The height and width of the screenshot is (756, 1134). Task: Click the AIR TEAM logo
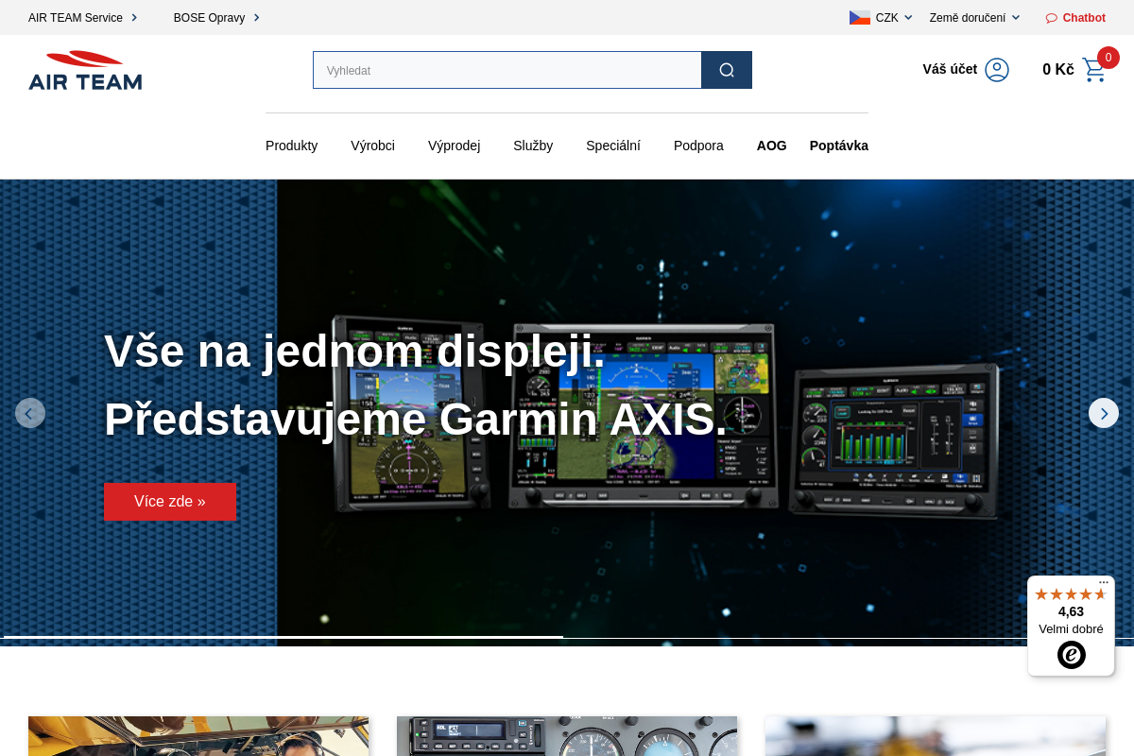pyautogui.click(x=85, y=70)
